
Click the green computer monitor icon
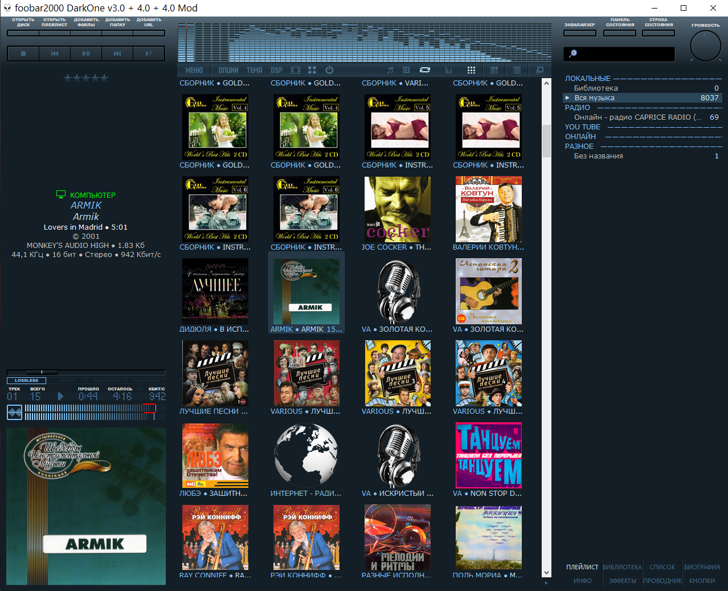61,194
